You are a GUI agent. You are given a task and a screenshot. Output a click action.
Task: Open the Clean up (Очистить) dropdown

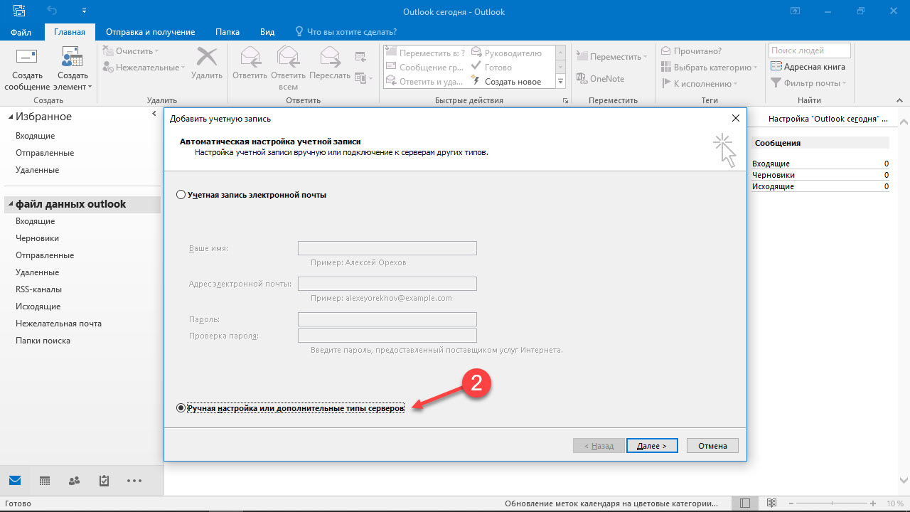132,51
